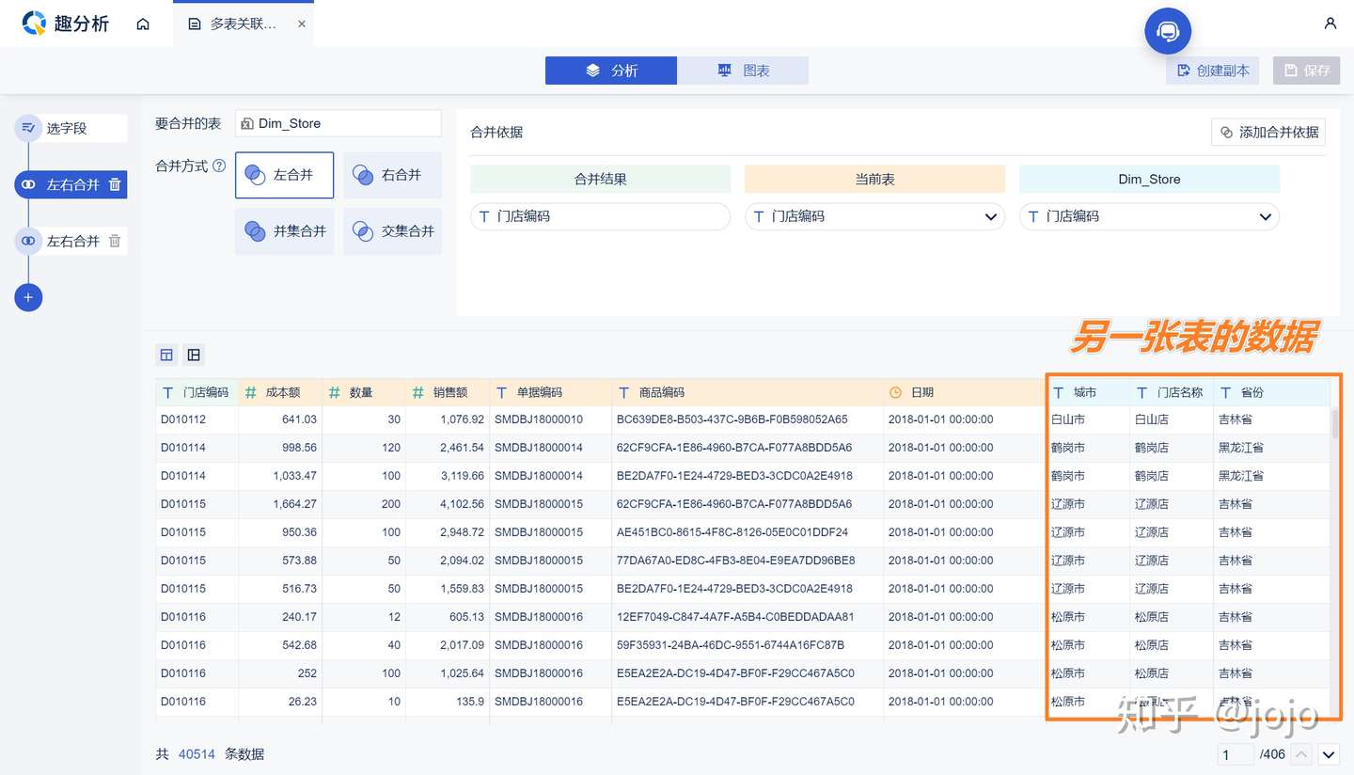This screenshot has width=1354, height=775.
Task: Show help for 合并方式
Action: pos(219,166)
